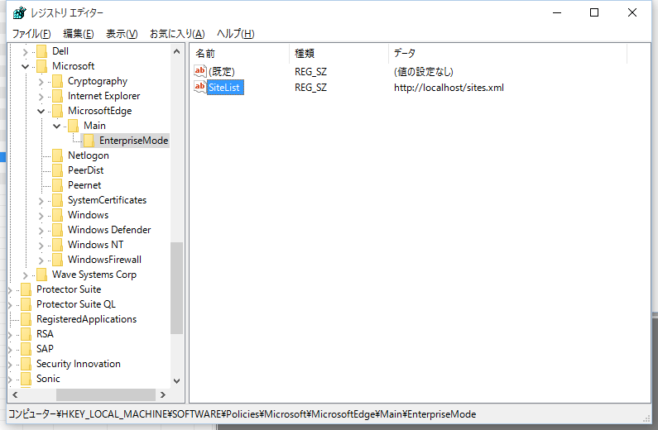Open the ヘルプ(H) menu

click(x=235, y=34)
